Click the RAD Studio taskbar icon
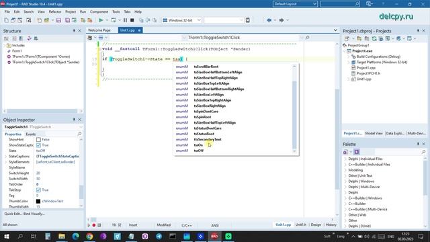 [x=214, y=236]
